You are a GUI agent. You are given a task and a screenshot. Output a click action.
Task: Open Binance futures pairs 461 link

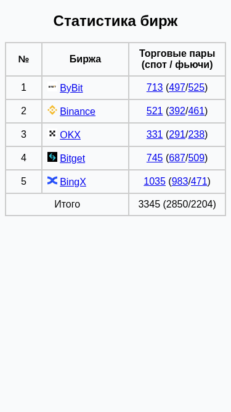click(x=196, y=111)
